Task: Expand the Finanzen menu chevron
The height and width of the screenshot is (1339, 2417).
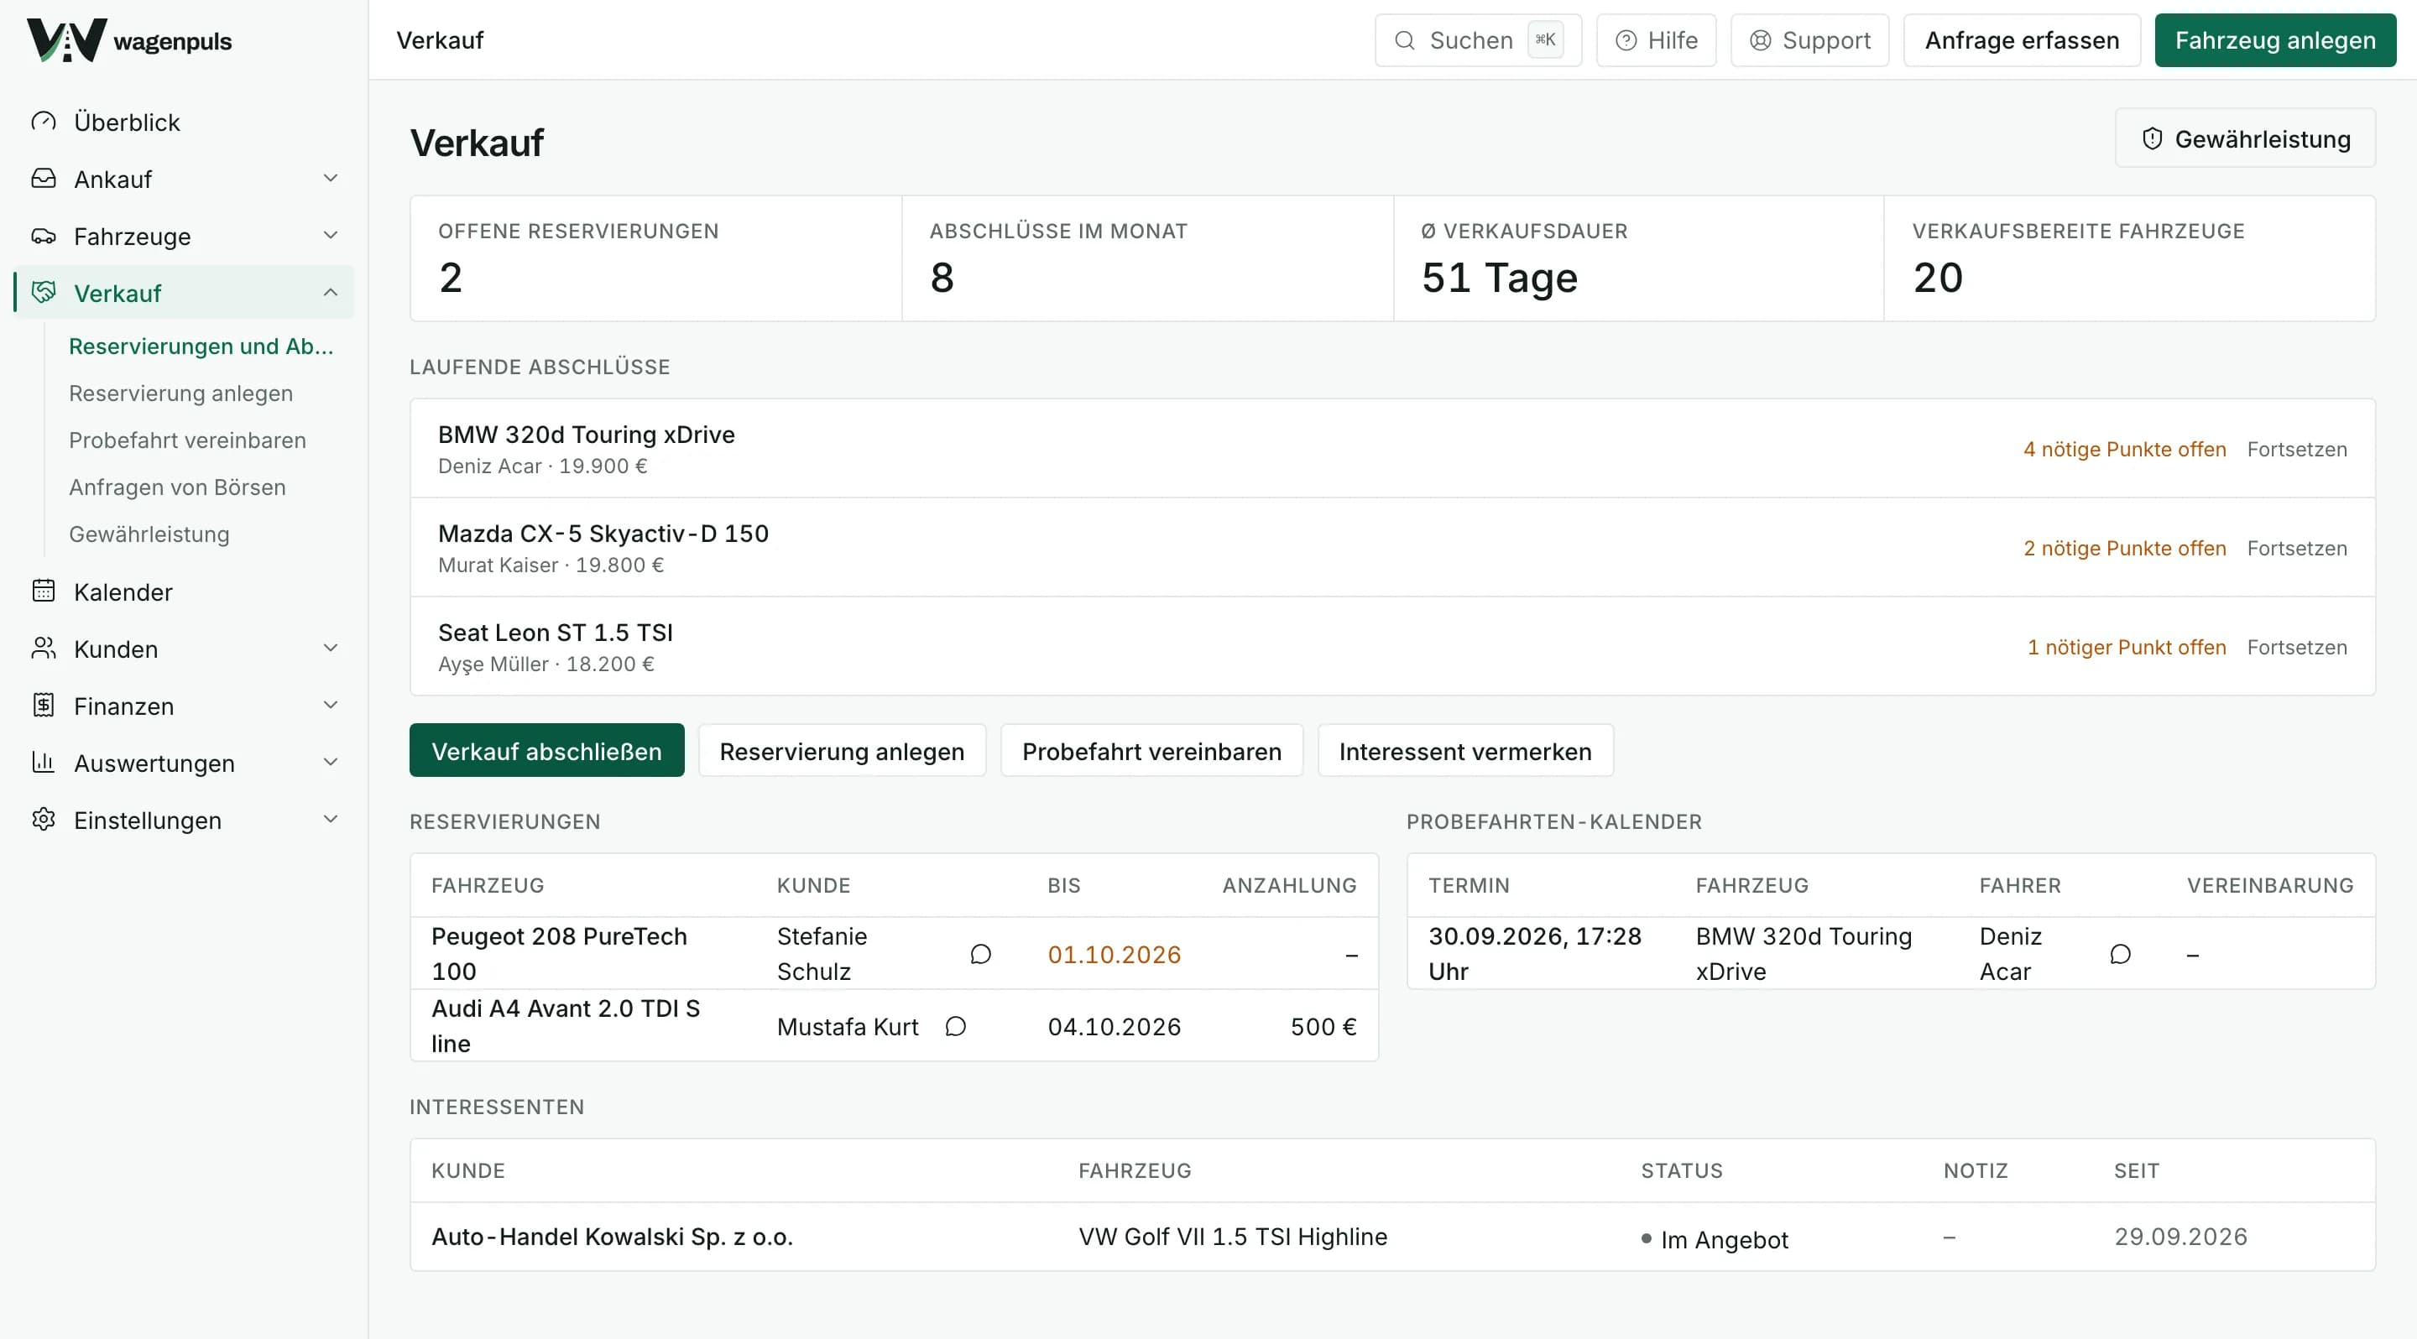Action: pos(331,705)
